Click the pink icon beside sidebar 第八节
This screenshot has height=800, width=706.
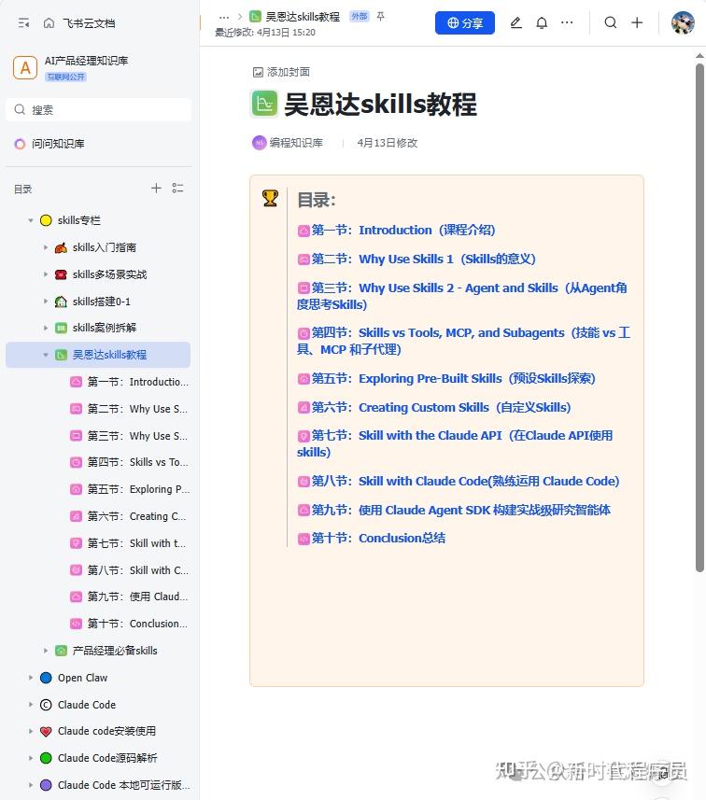(76, 570)
